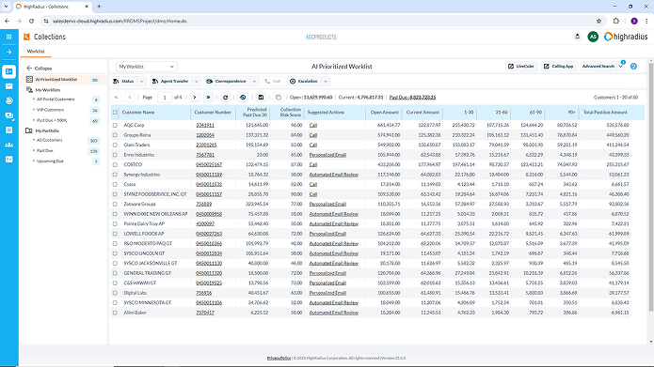
Task: Click the refresh grid icon
Action: (x=226, y=98)
